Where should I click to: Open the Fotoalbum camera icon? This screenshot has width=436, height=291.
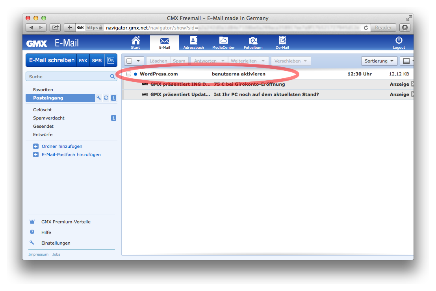point(253,42)
